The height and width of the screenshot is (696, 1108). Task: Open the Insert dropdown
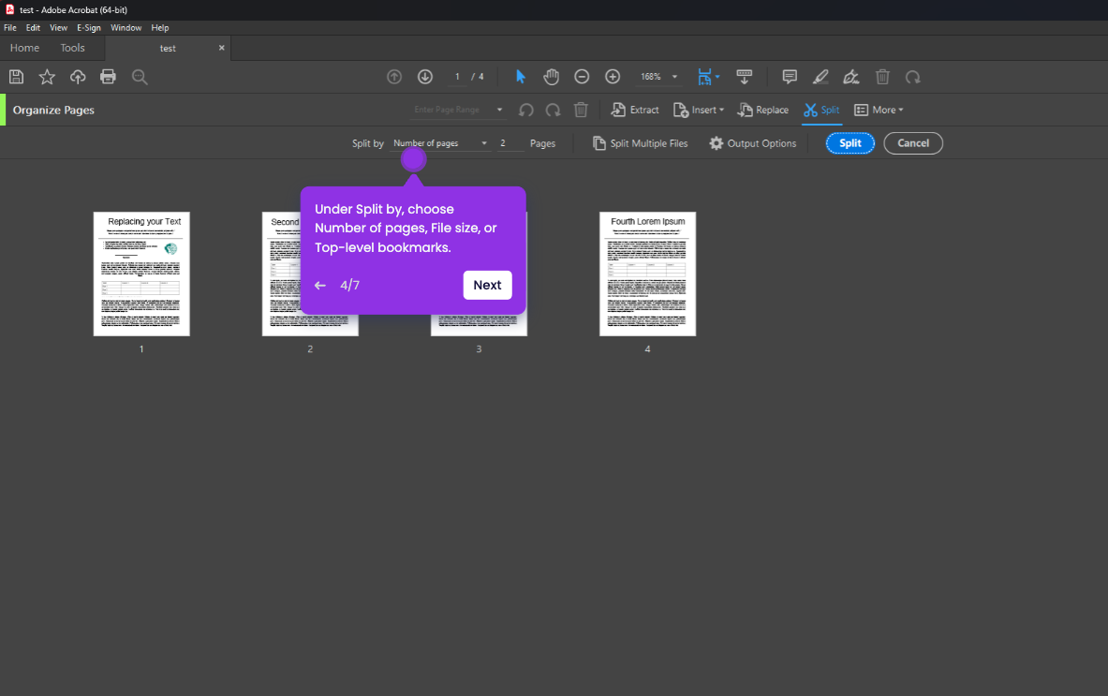click(699, 111)
